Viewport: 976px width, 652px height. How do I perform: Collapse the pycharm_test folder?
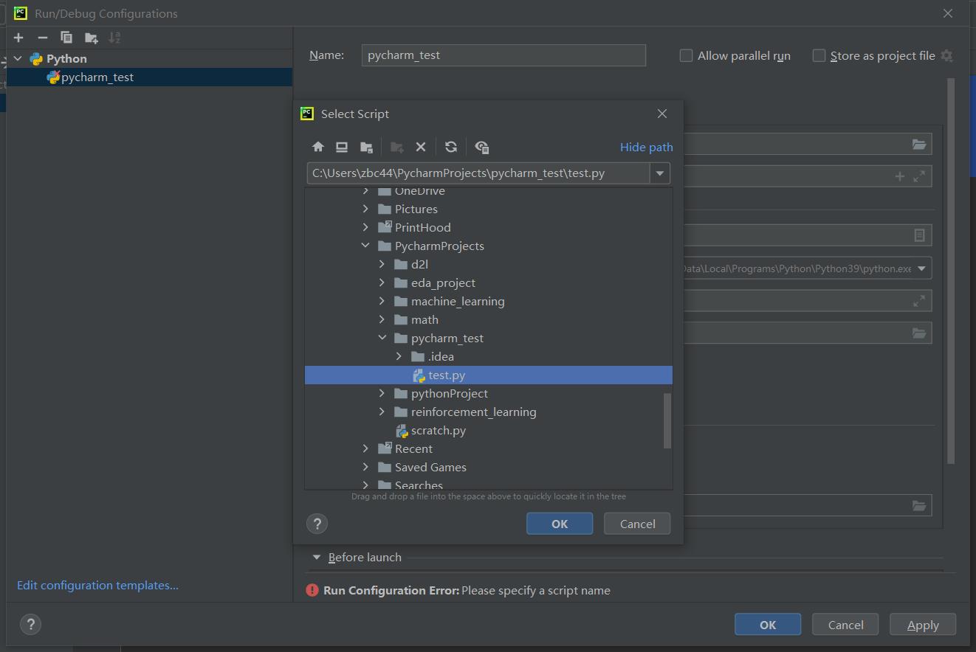pyautogui.click(x=382, y=338)
